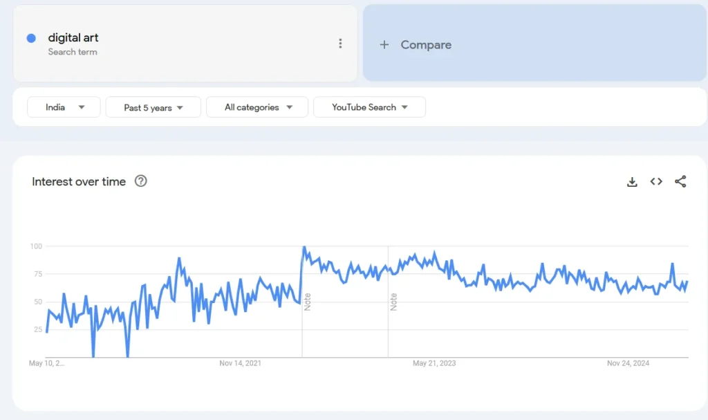The image size is (708, 420).
Task: Click the Search term label under digital art
Action: (72, 52)
